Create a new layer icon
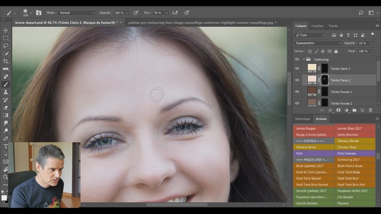Image resolution: width=381 pixels, height=214 pixels. 363,110
